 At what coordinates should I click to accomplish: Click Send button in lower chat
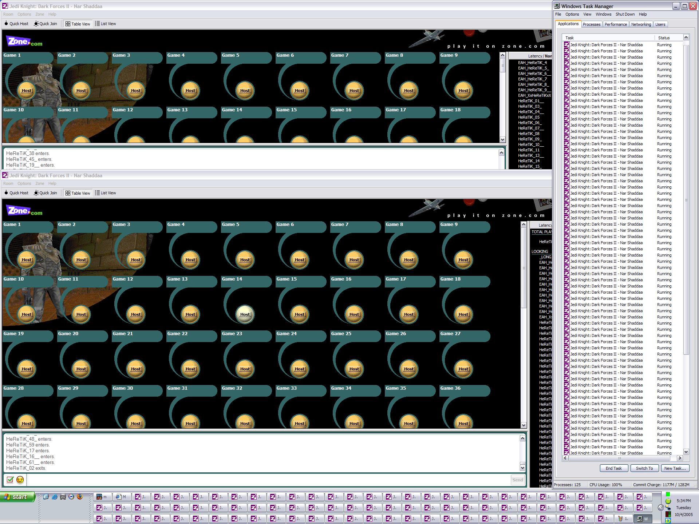point(518,480)
